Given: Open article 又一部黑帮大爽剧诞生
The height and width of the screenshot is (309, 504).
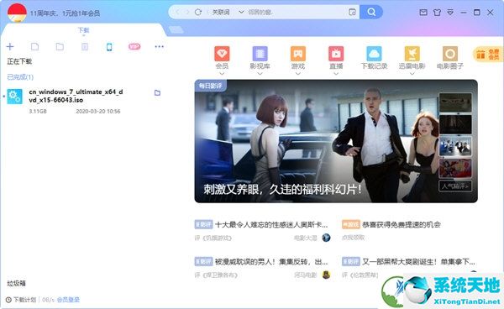Looking at the screenshot, I should [x=418, y=262].
